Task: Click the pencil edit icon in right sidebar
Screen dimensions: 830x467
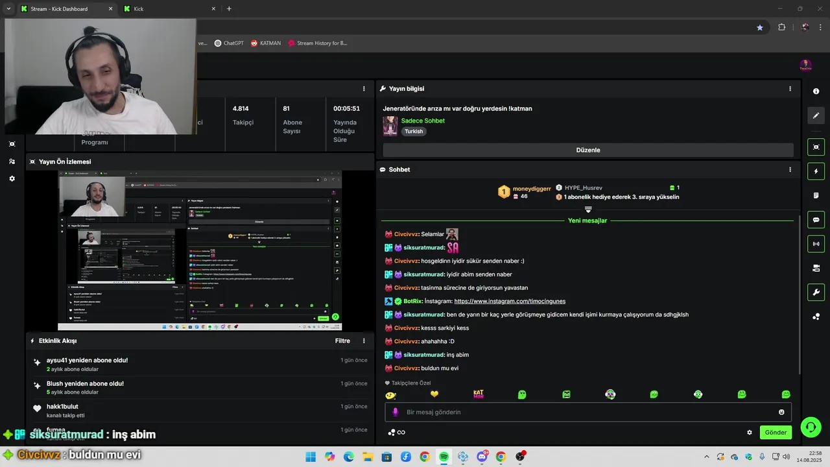Action: [x=816, y=115]
